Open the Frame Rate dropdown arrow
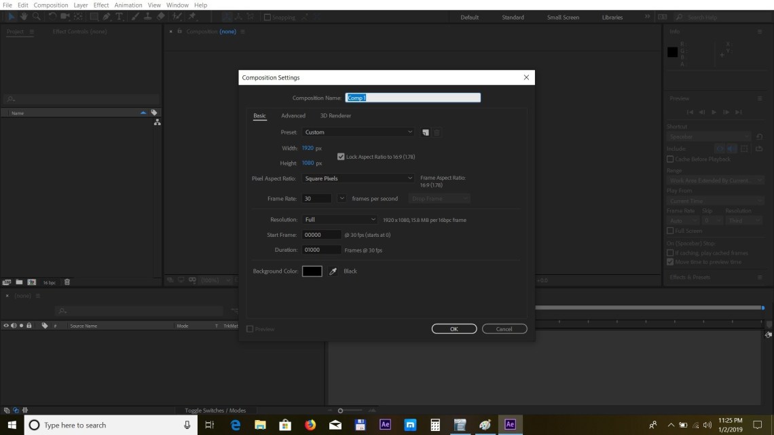The image size is (774, 435). (x=342, y=198)
